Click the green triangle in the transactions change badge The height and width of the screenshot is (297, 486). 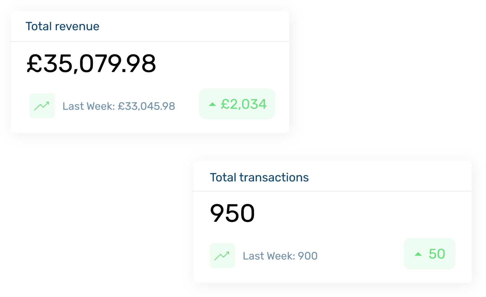pyautogui.click(x=418, y=254)
